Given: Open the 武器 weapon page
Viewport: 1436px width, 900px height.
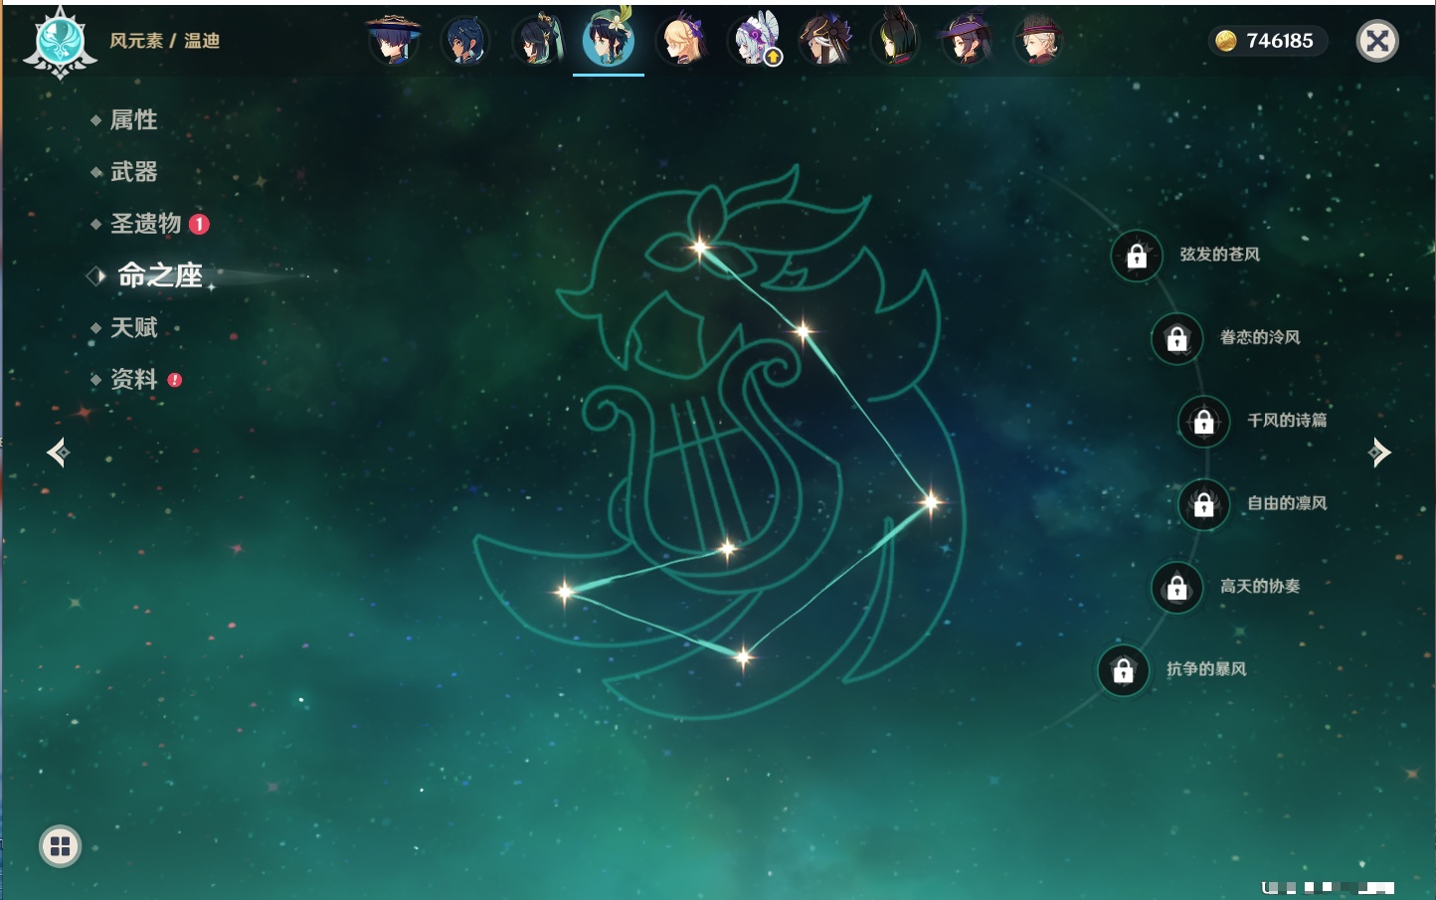Looking at the screenshot, I should 133,172.
